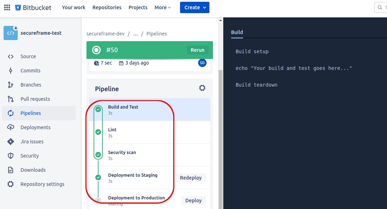Click the Commits icon
The width and height of the screenshot is (387, 209).
(x=10, y=71)
